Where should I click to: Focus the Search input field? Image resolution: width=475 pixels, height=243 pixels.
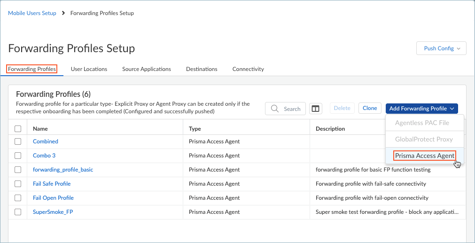click(285, 109)
